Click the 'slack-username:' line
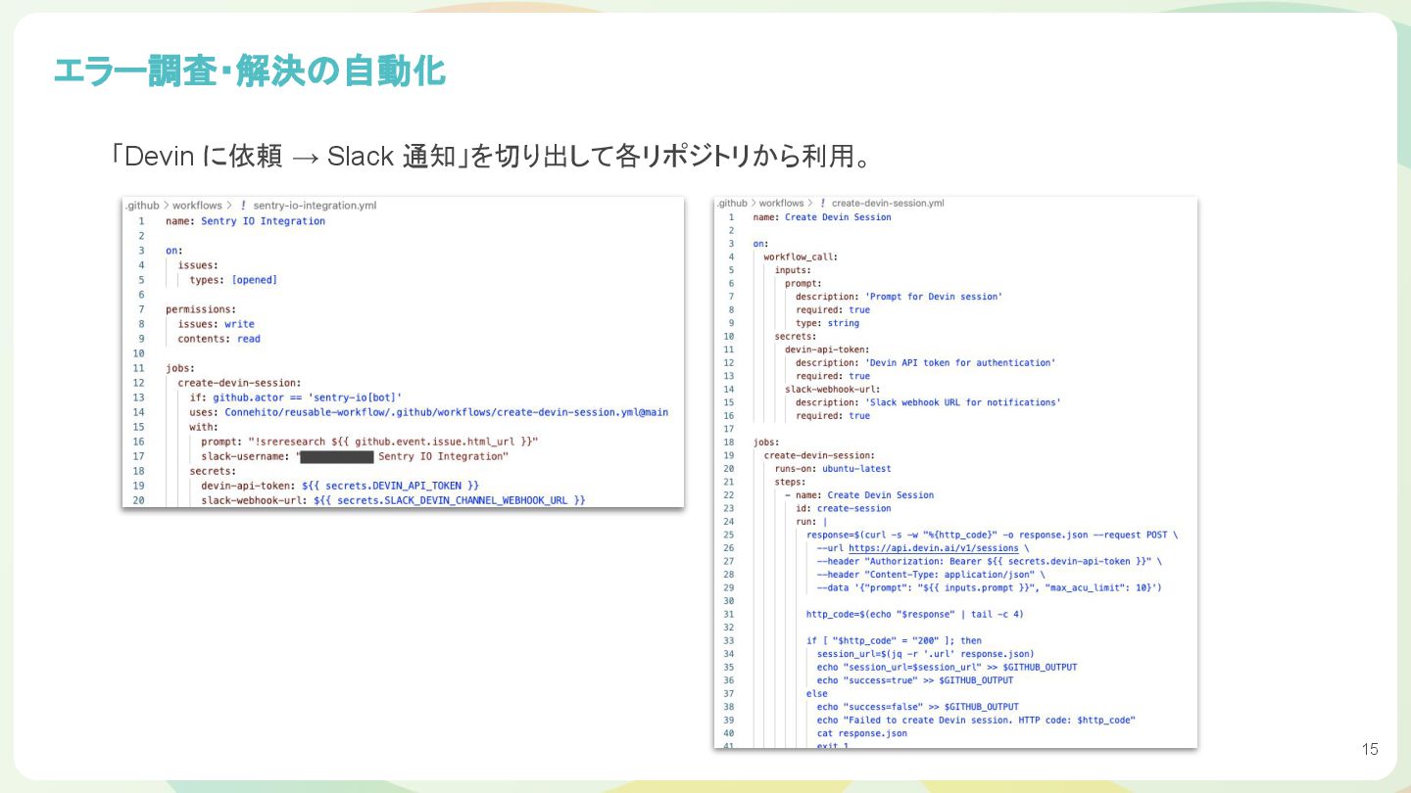This screenshot has width=1411, height=793. 355,456
